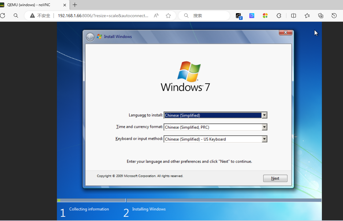Image resolution: width=343 pixels, height=221 pixels.
Task: Click the 'Language to install:' label
Action: (x=146, y=115)
